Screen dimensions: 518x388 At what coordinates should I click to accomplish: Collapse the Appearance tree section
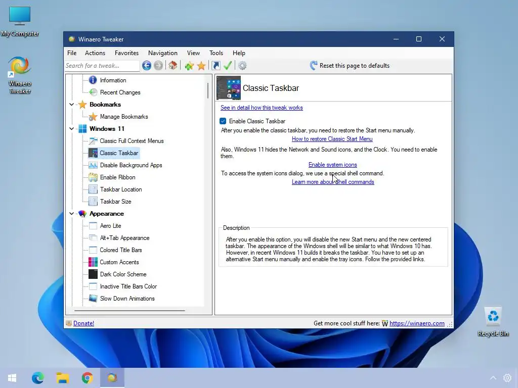pos(71,214)
